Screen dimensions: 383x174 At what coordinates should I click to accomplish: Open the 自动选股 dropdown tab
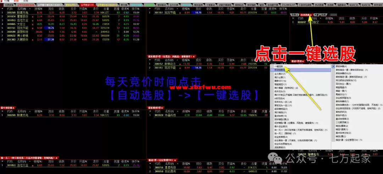coord(306,15)
